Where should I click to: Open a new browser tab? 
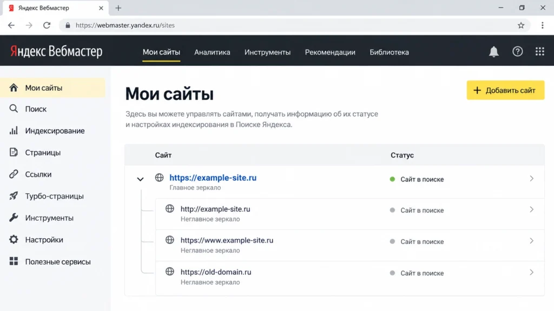coord(118,8)
